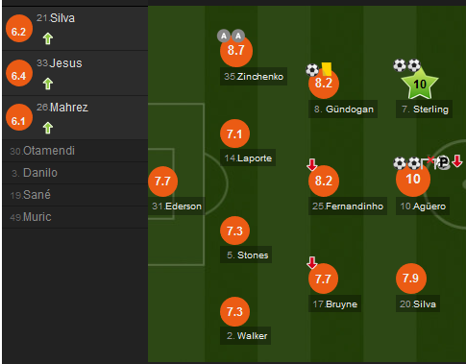The image size is (466, 364).
Task: Click Sterling's green star rating badge
Action: pos(420,84)
